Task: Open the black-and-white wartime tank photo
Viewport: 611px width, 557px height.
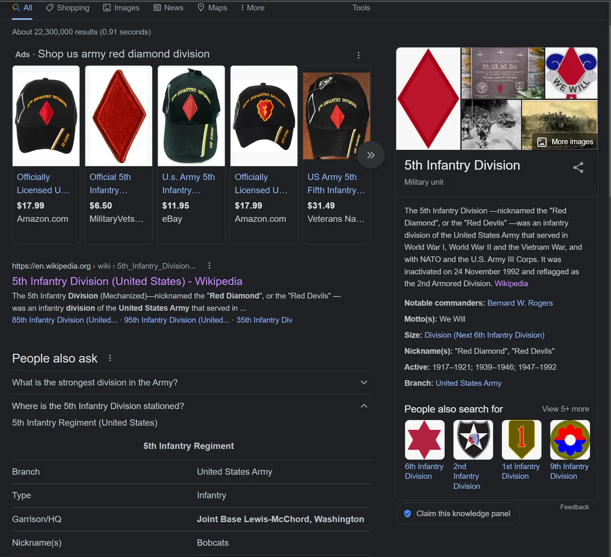Action: coord(491,124)
